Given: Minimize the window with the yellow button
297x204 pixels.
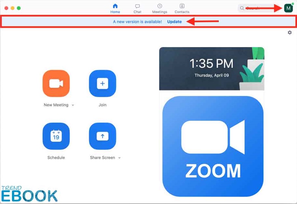Looking at the screenshot, I should tap(13, 8).
